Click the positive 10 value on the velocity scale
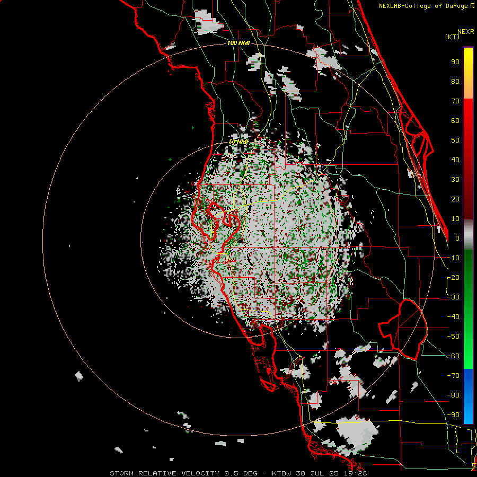The image size is (477, 477). point(455,219)
